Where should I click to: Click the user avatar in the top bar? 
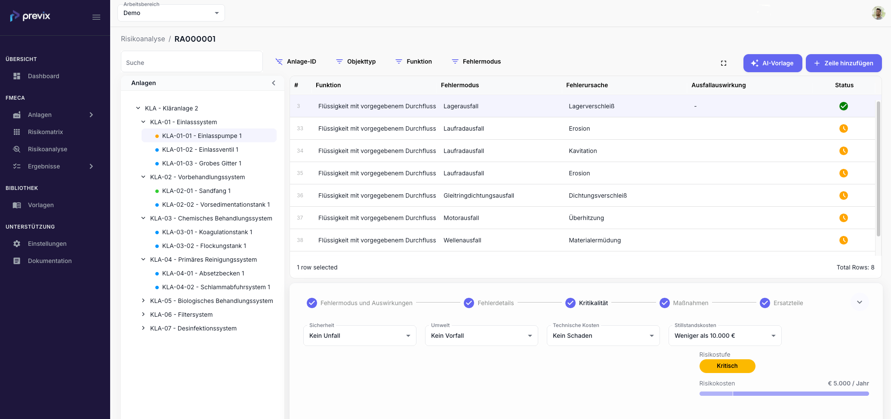tap(878, 13)
